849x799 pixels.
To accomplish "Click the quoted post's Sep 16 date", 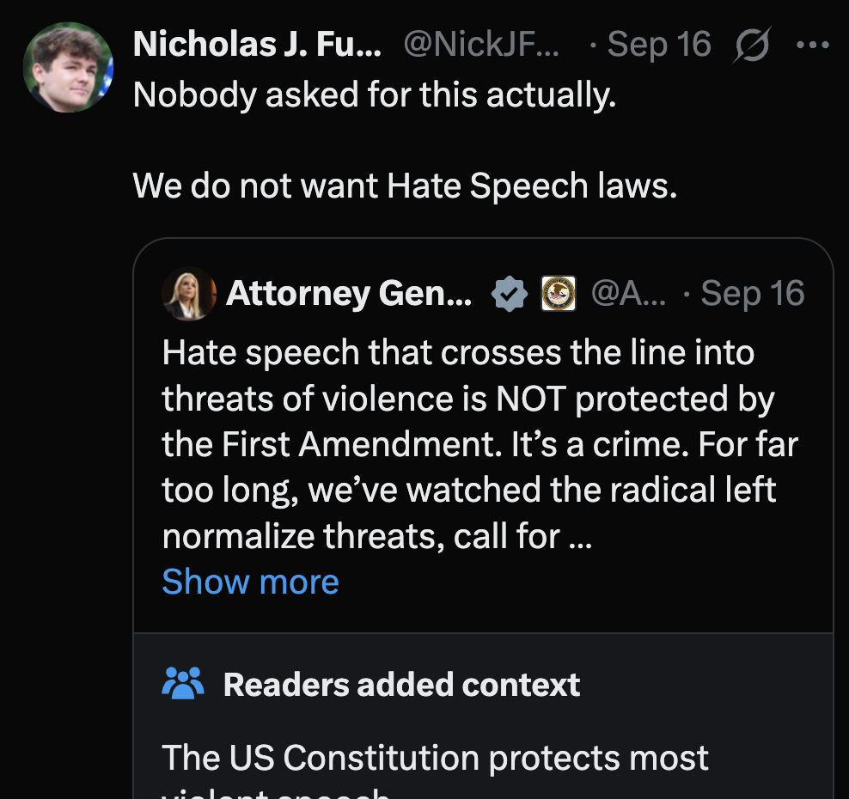I will tap(752, 294).
